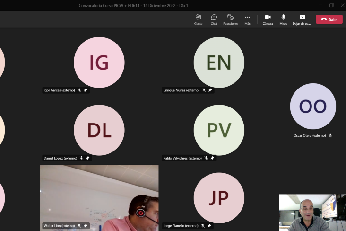Click the Enrique Nunez (externo) name label
This screenshot has height=231, width=346.
click(182, 90)
